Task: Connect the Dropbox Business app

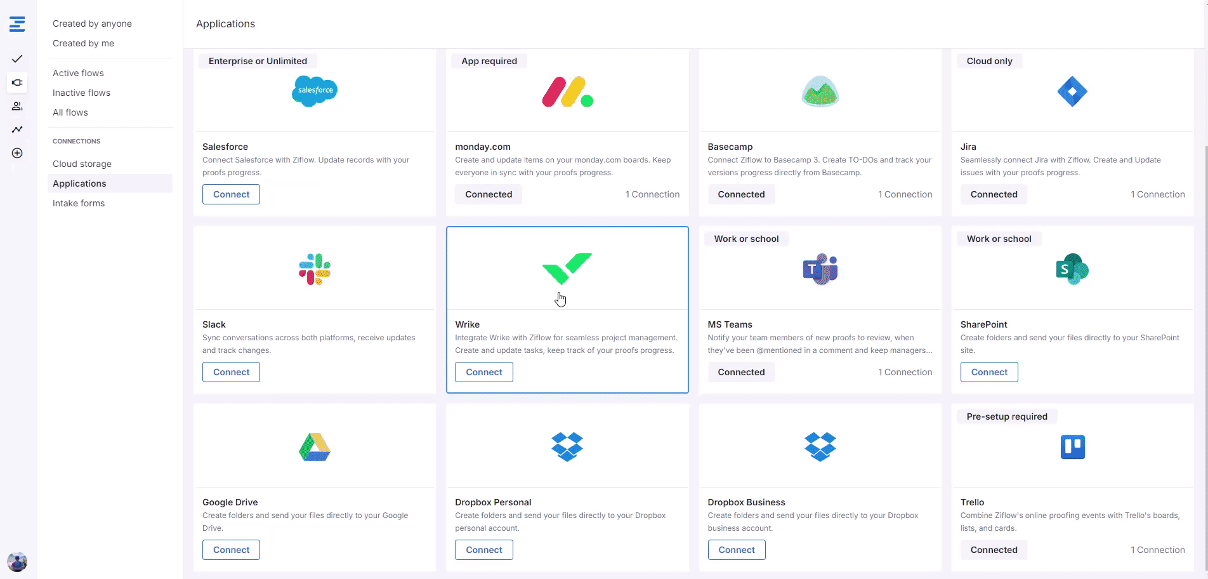Action: tap(737, 550)
